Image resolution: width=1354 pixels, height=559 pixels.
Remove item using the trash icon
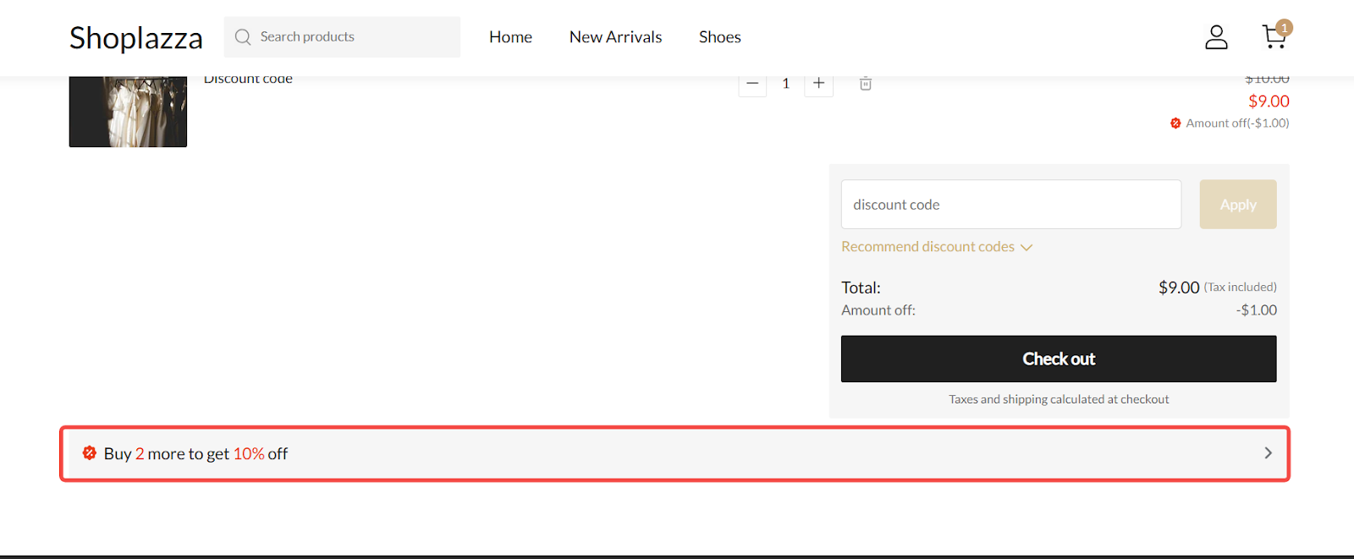[866, 84]
